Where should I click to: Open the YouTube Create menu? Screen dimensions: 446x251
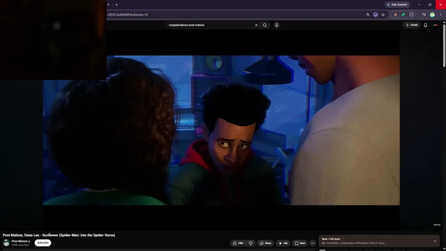412,25
